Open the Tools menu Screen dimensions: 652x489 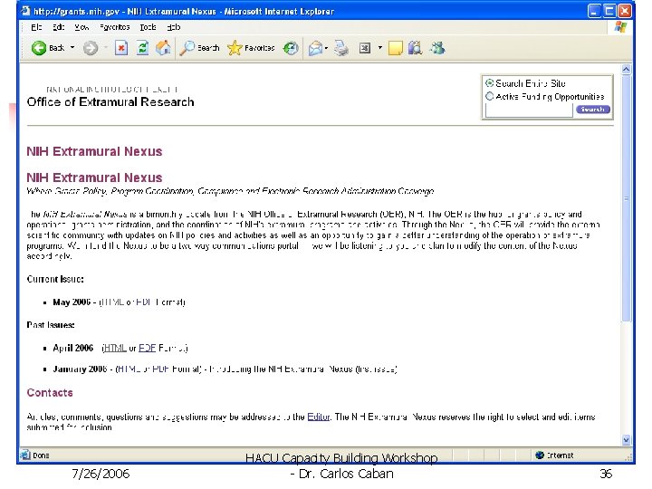[x=148, y=27]
